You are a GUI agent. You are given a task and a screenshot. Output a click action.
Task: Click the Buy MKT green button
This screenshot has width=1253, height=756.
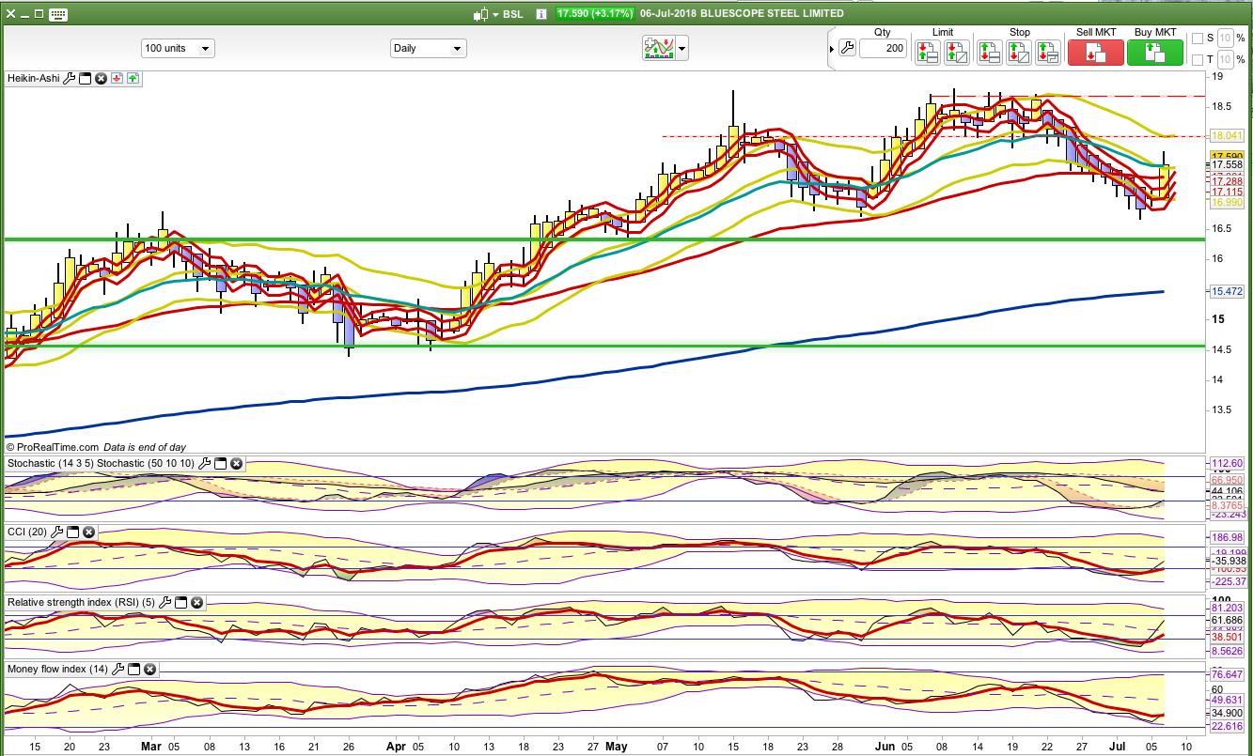(x=1155, y=53)
